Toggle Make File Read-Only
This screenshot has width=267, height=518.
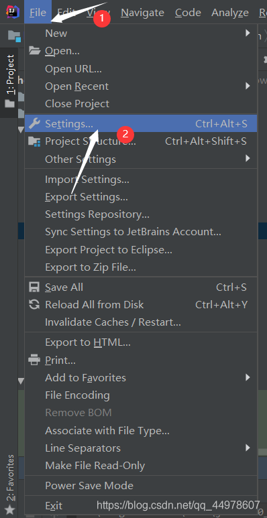pyautogui.click(x=141, y=466)
